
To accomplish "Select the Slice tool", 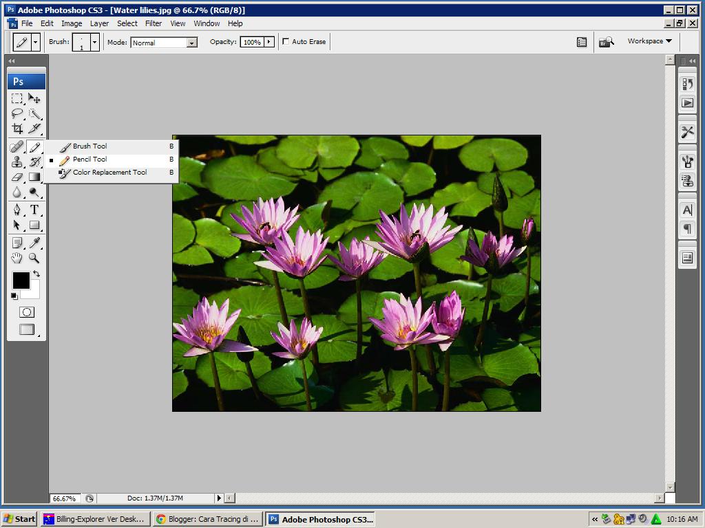I will click(34, 129).
